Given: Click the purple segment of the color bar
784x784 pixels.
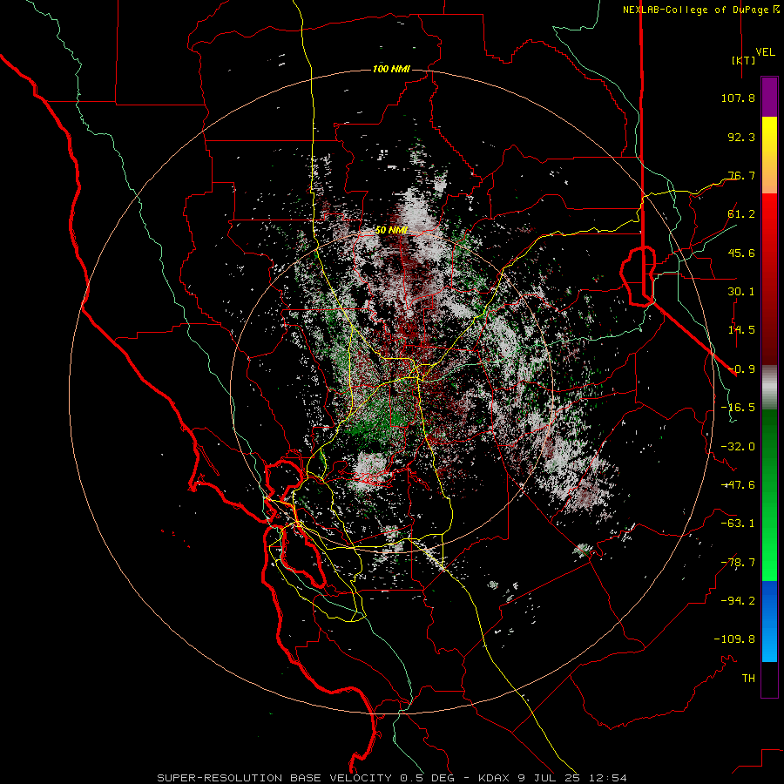Looking at the screenshot, I should (x=769, y=98).
